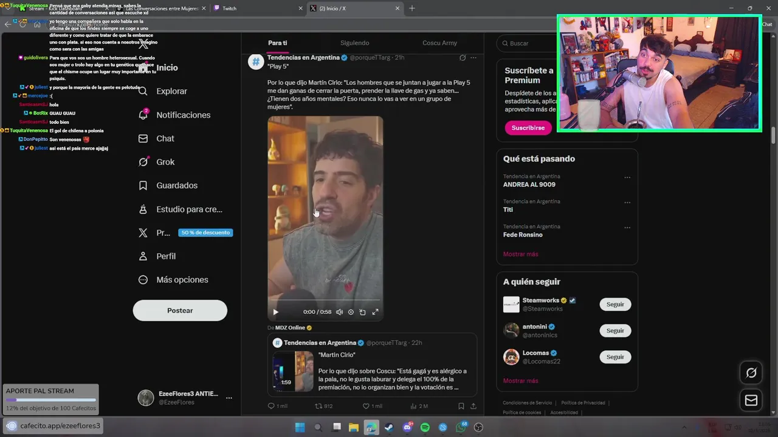Open the Steamworks profile avatar
The image size is (778, 437).
click(511, 305)
